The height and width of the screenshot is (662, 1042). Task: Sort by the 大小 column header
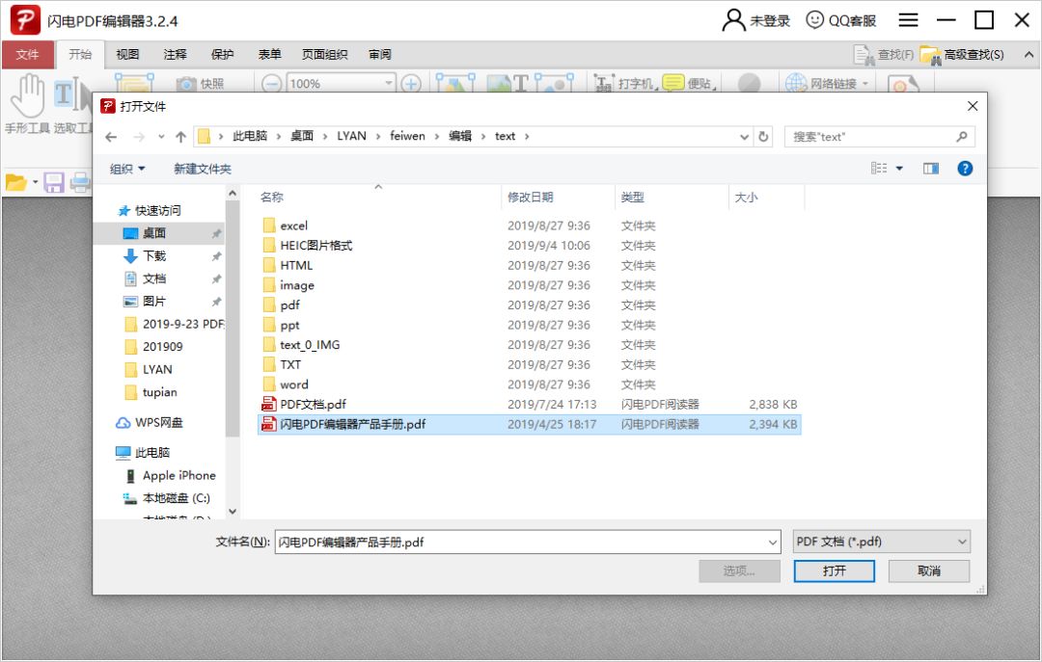(x=766, y=198)
